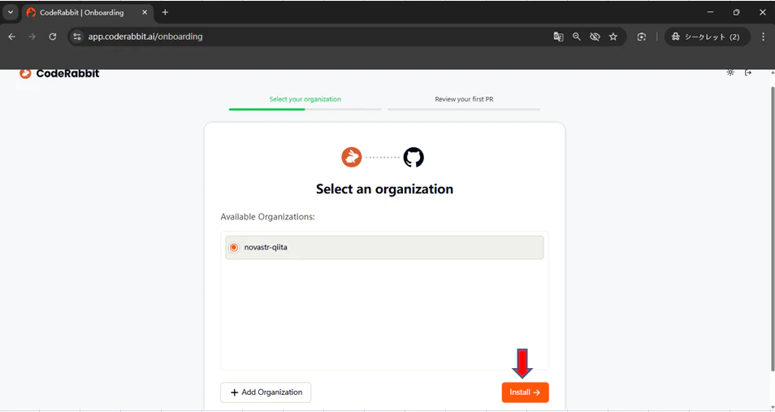Click Add Organization button
The height and width of the screenshot is (412, 775).
[x=266, y=392]
